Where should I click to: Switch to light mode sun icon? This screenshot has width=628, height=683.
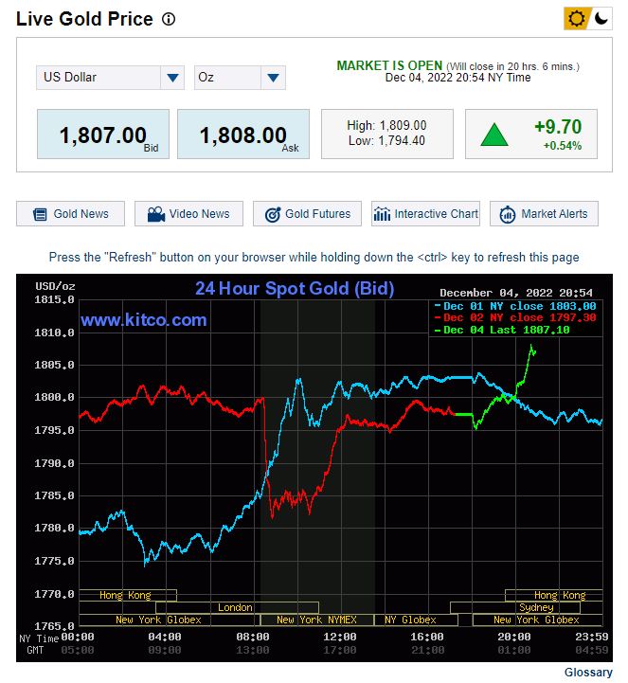click(576, 19)
